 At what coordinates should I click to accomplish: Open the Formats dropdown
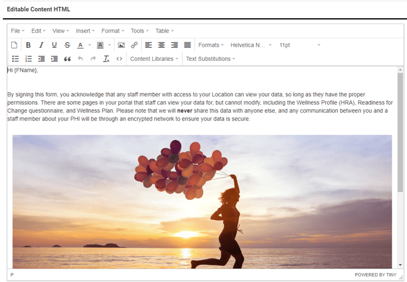coord(211,45)
